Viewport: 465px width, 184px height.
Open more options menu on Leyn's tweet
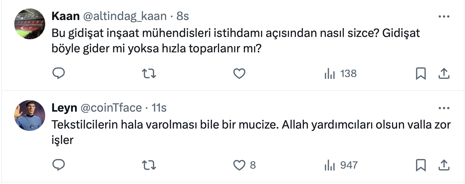pos(444,108)
